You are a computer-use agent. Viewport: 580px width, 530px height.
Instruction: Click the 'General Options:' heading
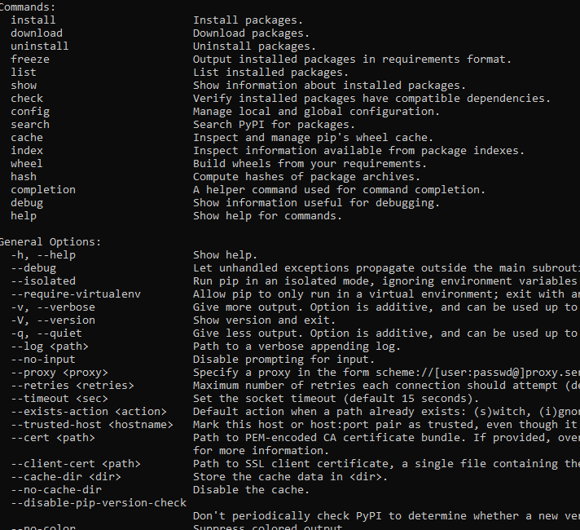click(x=50, y=242)
